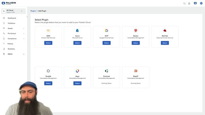This screenshot has width=205, height=115.
Task: Expand the Assets menu chevron
Action: click(x=24, y=28)
